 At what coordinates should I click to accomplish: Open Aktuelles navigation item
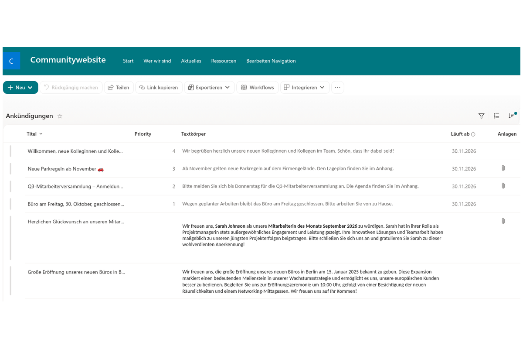coord(191,61)
